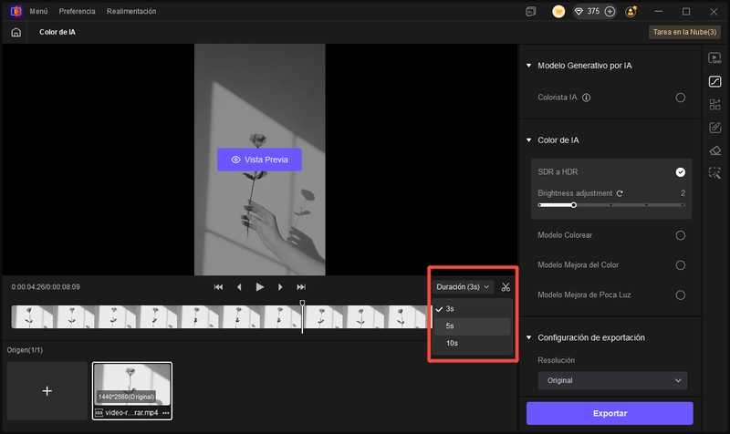This screenshot has height=434, width=730.
Task: Open the Resolución Original dropdown
Action: coord(612,380)
